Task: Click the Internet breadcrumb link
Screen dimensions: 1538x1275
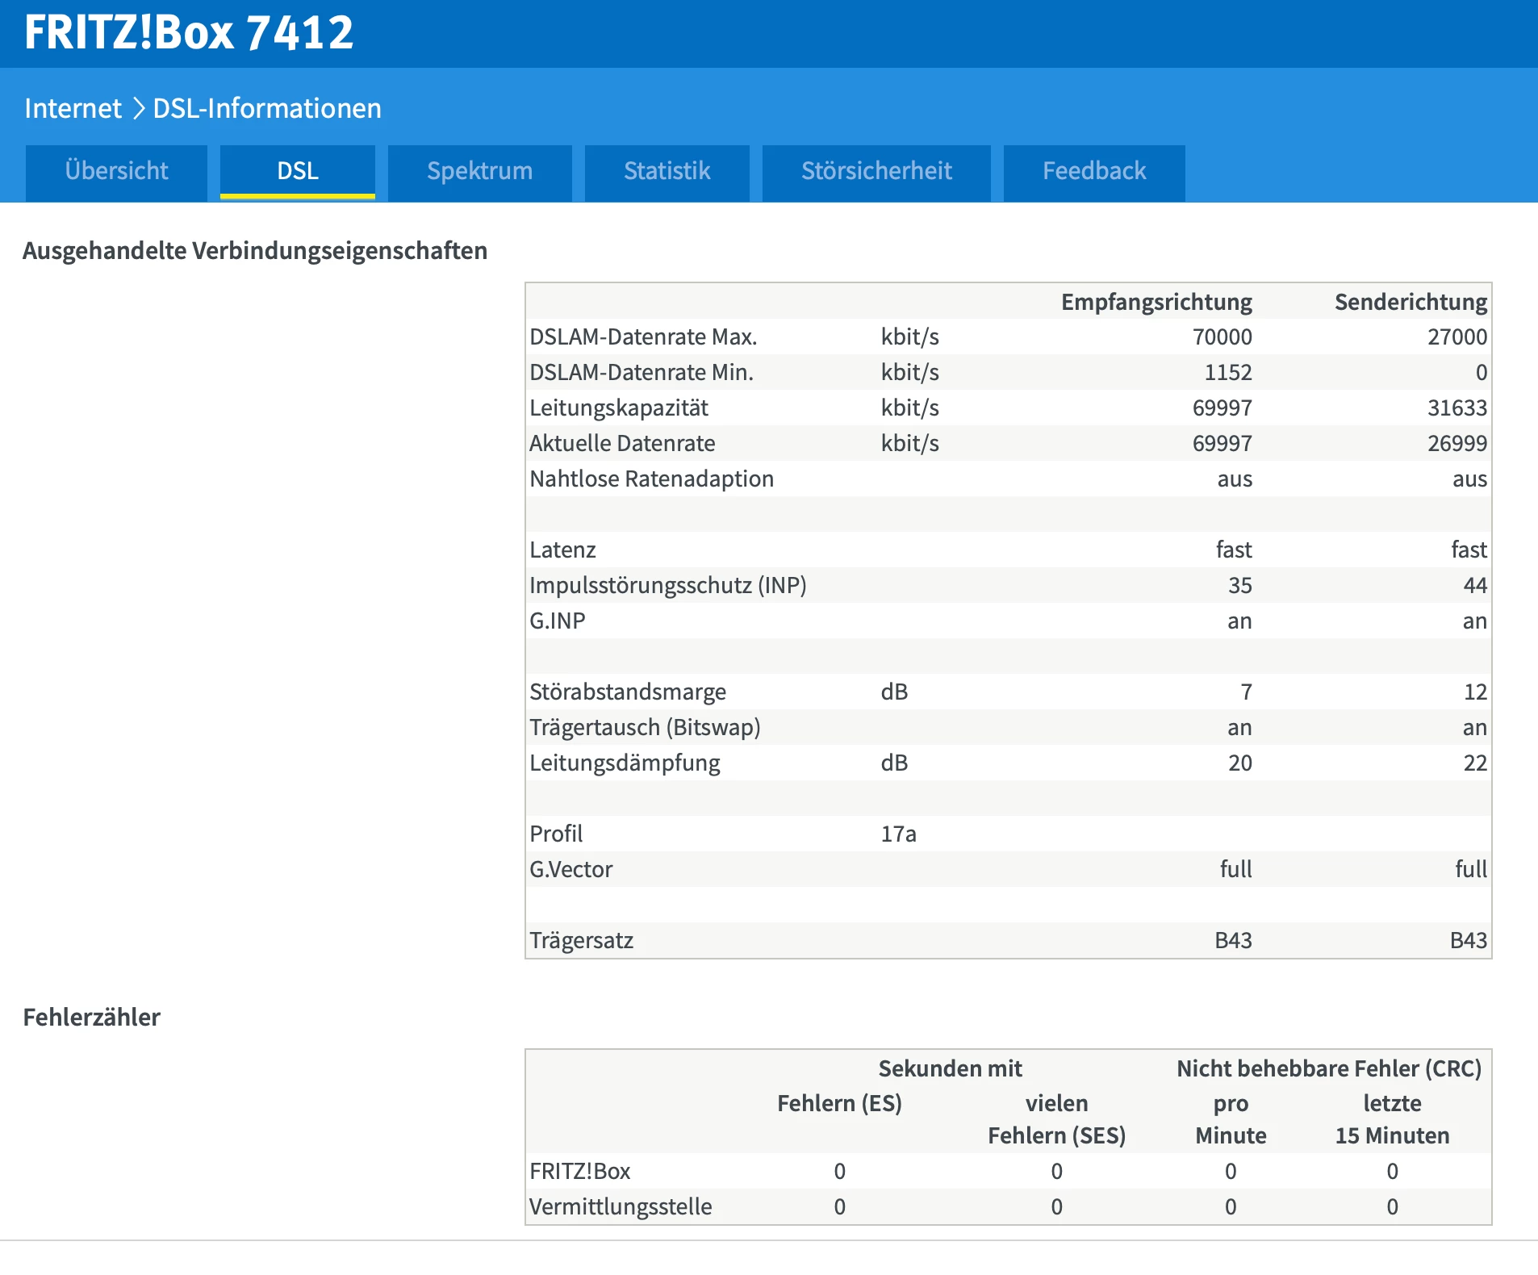Action: pyautogui.click(x=73, y=108)
